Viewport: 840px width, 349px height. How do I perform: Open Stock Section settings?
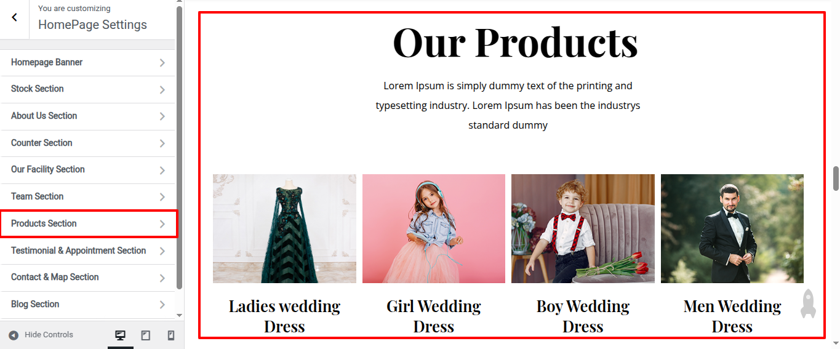pos(88,89)
